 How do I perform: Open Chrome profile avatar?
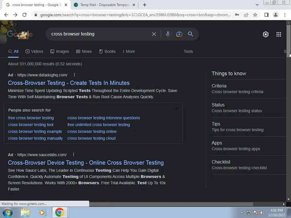(x=276, y=15)
